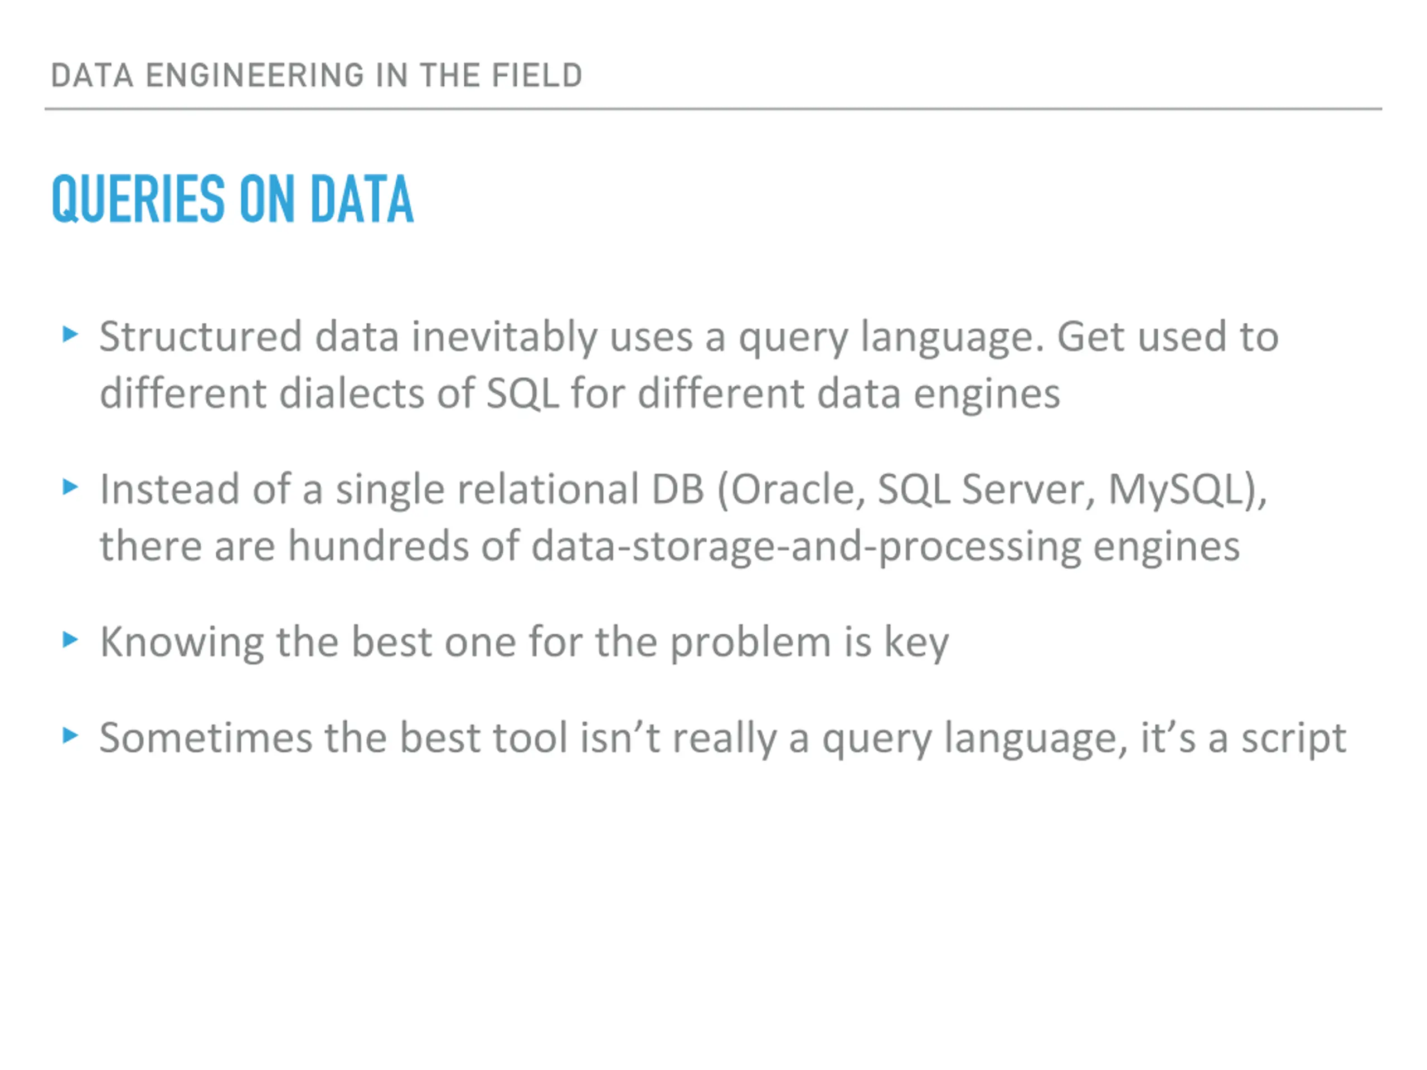Click the bullet arrow before 'Instead of a single'
This screenshot has height=1070, width=1427.
[x=70, y=487]
